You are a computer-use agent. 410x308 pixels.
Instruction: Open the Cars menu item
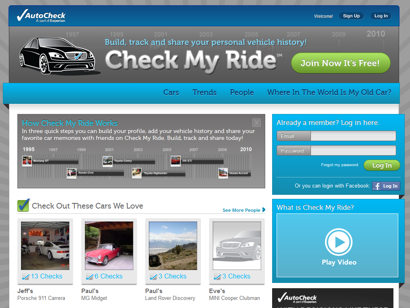coord(171,93)
